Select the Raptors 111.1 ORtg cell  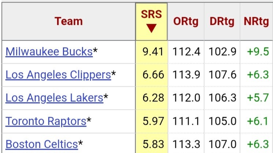pos(186,121)
